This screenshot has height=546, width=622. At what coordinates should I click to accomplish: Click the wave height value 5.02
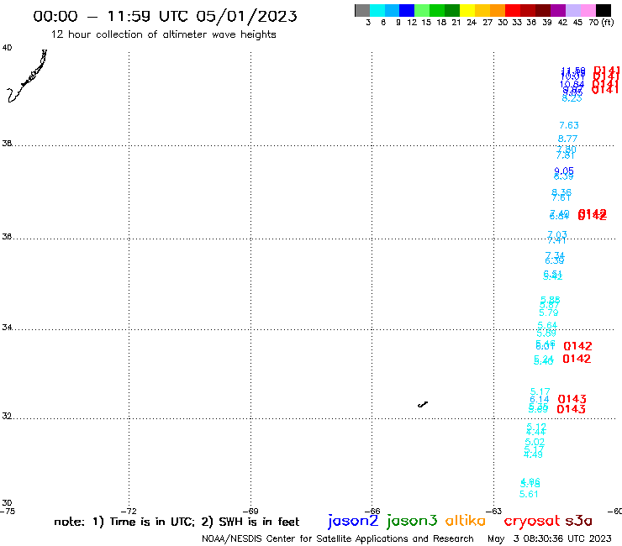click(x=535, y=442)
